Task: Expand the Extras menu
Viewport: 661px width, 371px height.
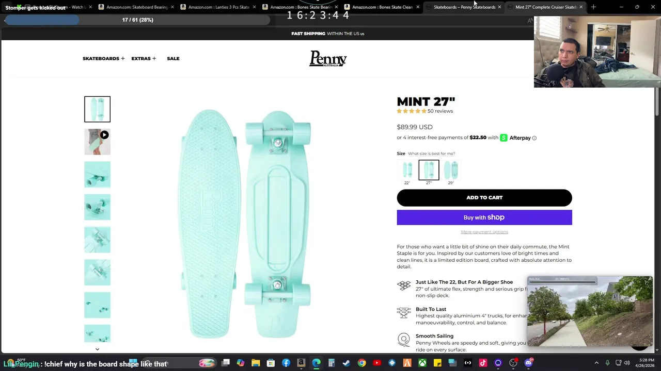Action: [x=144, y=58]
